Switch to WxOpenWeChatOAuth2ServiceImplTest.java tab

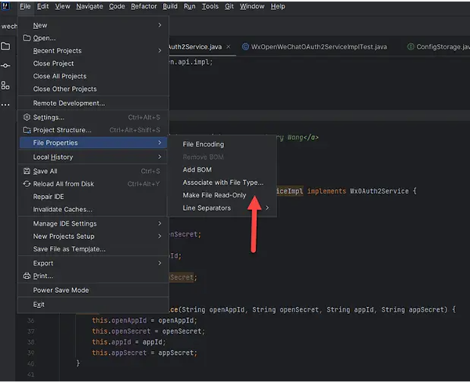pyautogui.click(x=318, y=47)
